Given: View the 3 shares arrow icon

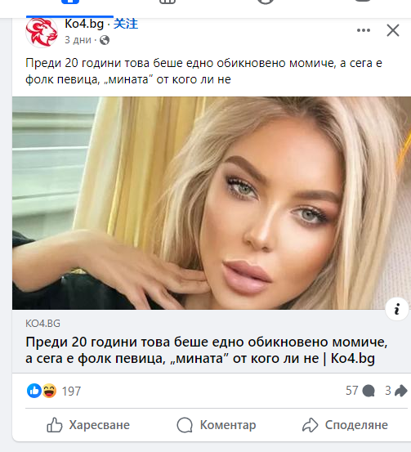Looking at the screenshot, I should (400, 391).
